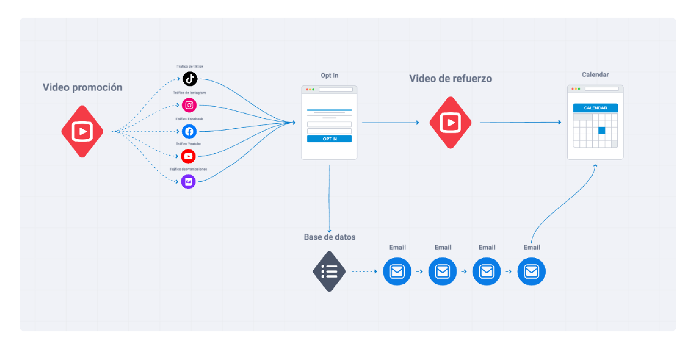Select the Video promoción red diamond icon
The width and height of the screenshot is (696, 349).
(x=82, y=131)
